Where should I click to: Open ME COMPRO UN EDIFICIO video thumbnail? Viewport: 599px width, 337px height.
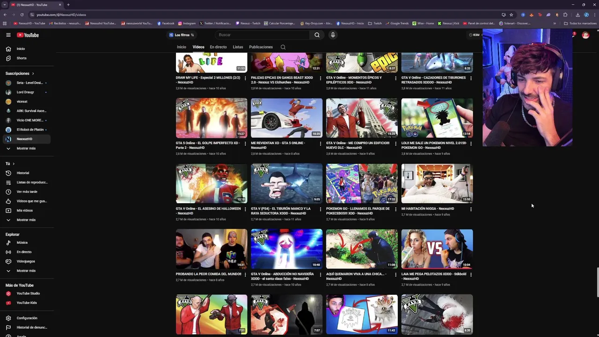click(362, 118)
